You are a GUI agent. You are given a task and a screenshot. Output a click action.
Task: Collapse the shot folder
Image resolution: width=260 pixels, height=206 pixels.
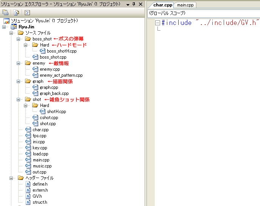point(19,99)
